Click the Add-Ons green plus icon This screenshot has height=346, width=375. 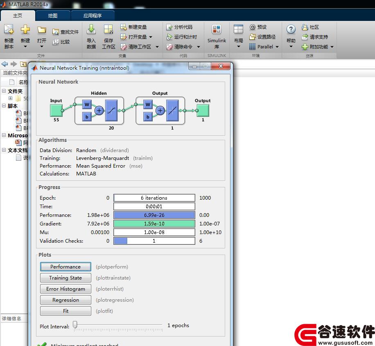305,47
